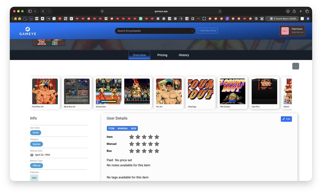
Task: Switch to the CMS tab
Action: (37, 19)
